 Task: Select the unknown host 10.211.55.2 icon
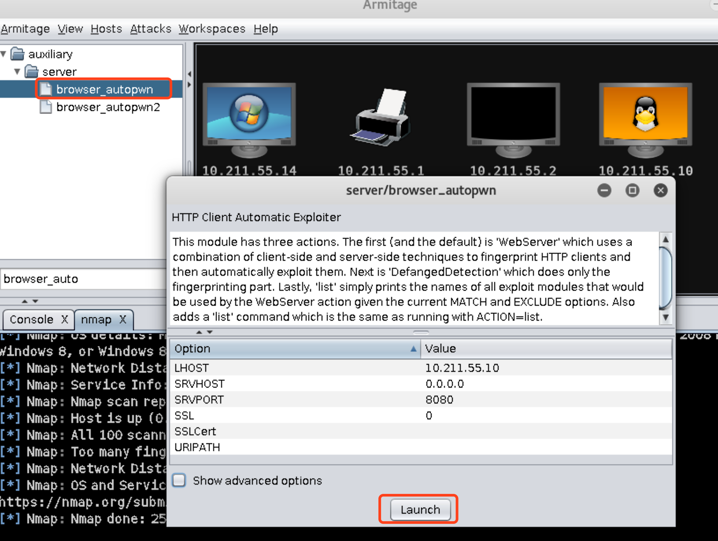[514, 120]
